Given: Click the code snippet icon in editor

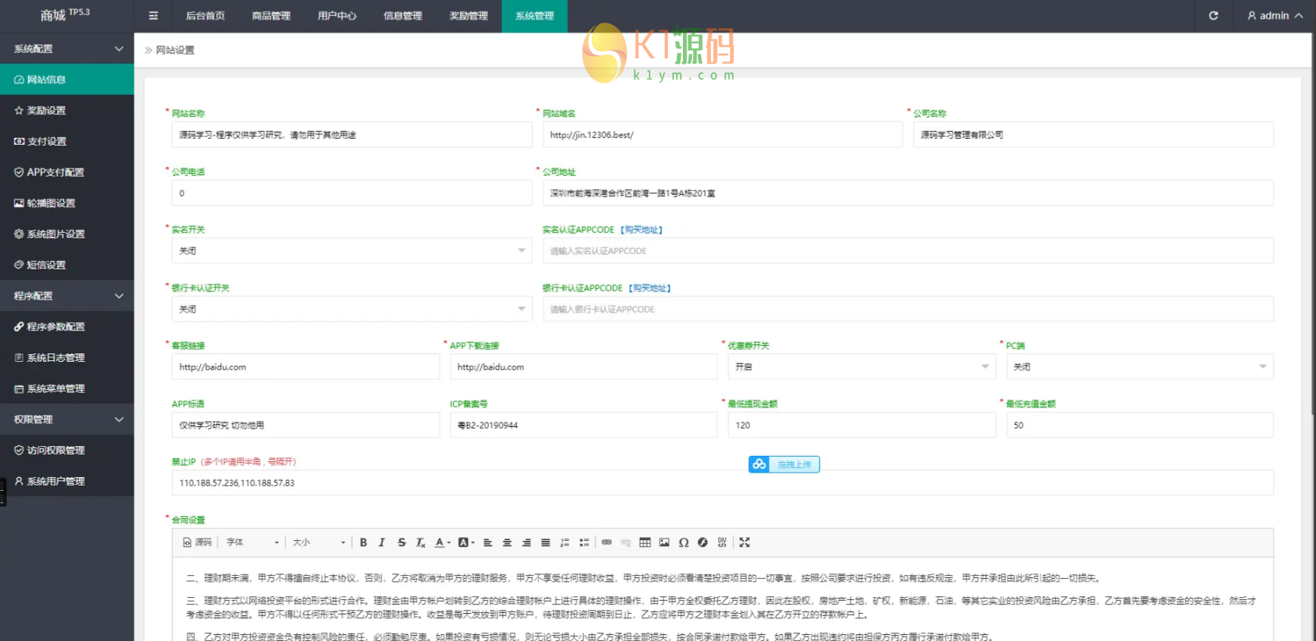Looking at the screenshot, I should [x=722, y=542].
